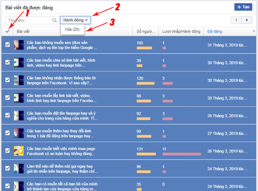Open thumbnail of 'chia sẻ link bài viết' post
Viewport: 258px width, 191px height.
19,62
